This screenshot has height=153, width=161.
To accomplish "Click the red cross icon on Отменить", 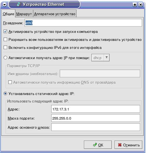I will point(120,145).
